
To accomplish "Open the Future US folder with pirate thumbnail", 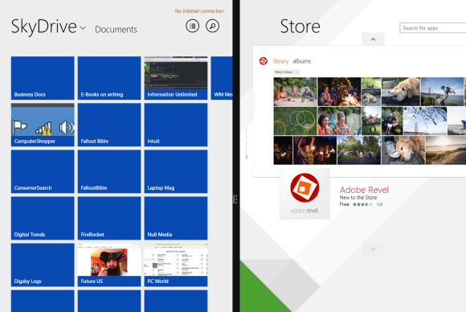I will [109, 265].
